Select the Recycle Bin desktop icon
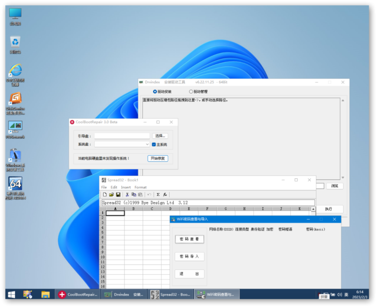This screenshot has height=307, width=377. (x=15, y=45)
